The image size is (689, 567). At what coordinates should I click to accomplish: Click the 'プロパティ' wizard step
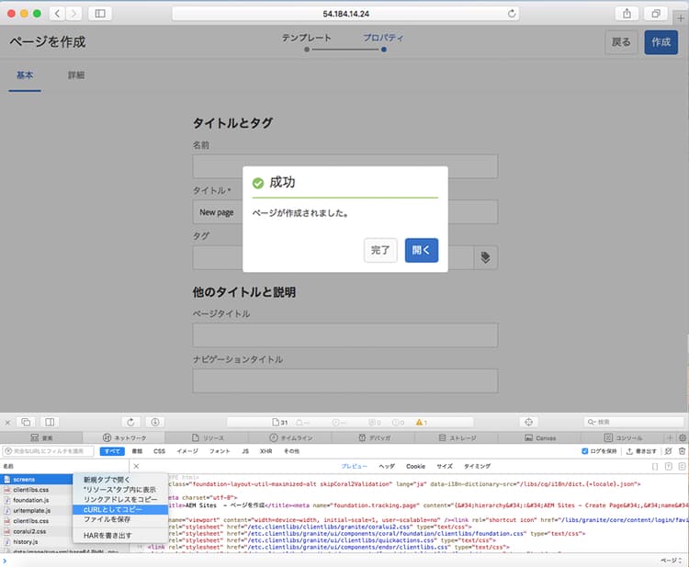click(x=383, y=39)
